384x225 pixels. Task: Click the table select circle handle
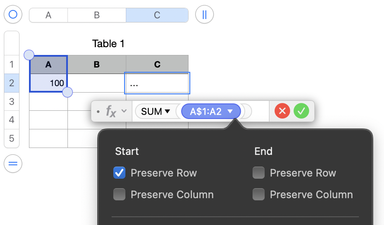13,15
